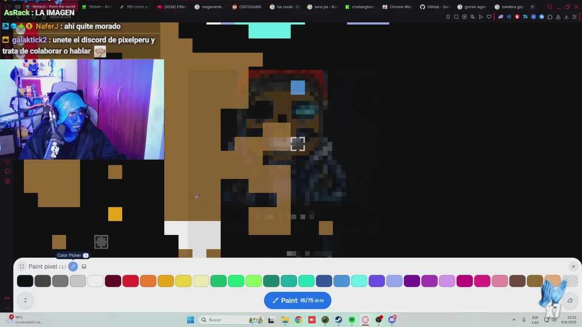This screenshot has width=582, height=327.
Task: Click the GX icon in sidebar
Action: tap(7, 298)
